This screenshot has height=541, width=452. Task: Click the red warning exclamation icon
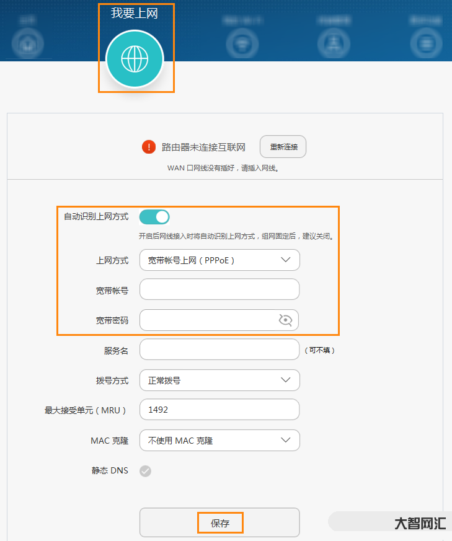coord(149,147)
